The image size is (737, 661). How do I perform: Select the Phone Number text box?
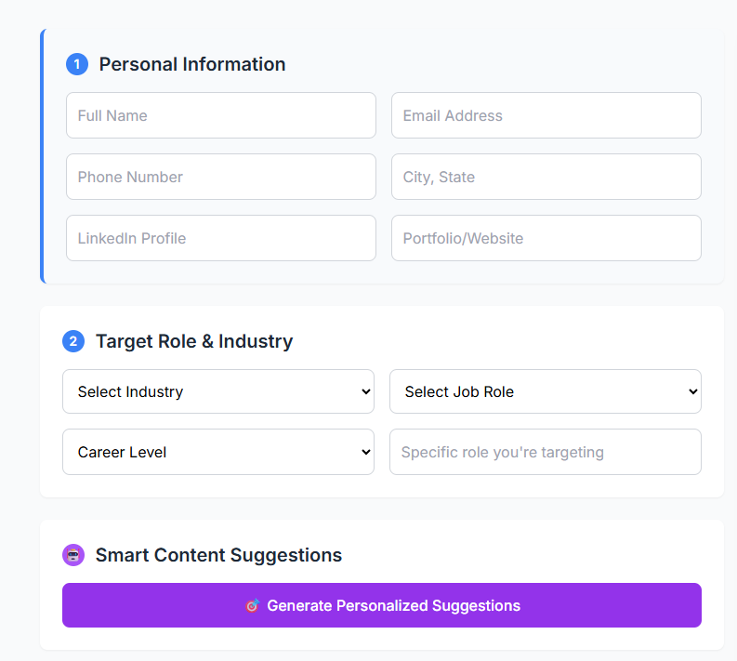click(220, 177)
